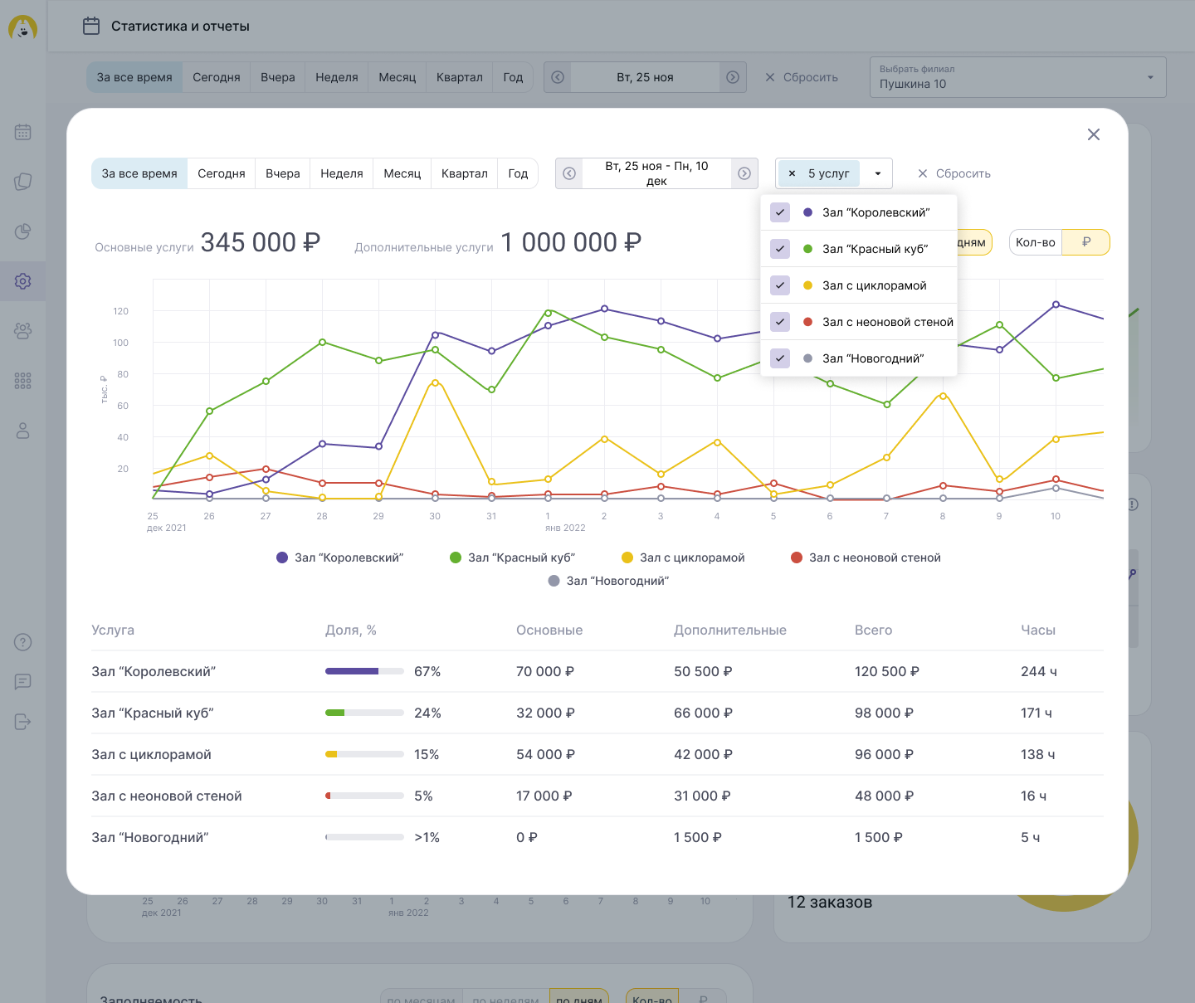The width and height of the screenshot is (1195, 1003).
Task: Open the help question mark icon
Action: pyautogui.click(x=23, y=642)
